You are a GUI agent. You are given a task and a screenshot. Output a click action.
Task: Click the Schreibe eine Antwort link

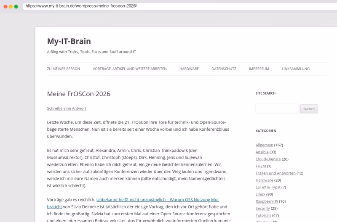coord(67,108)
